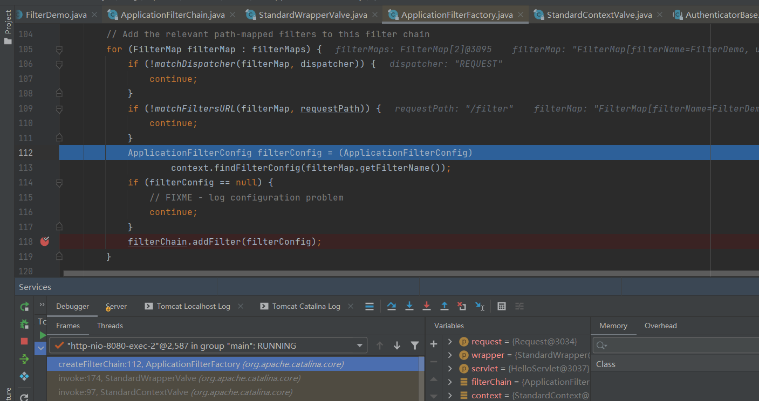The image size is (759, 401).
Task: Open the Tomcat Localhost Log tab
Action: pyautogui.click(x=187, y=306)
